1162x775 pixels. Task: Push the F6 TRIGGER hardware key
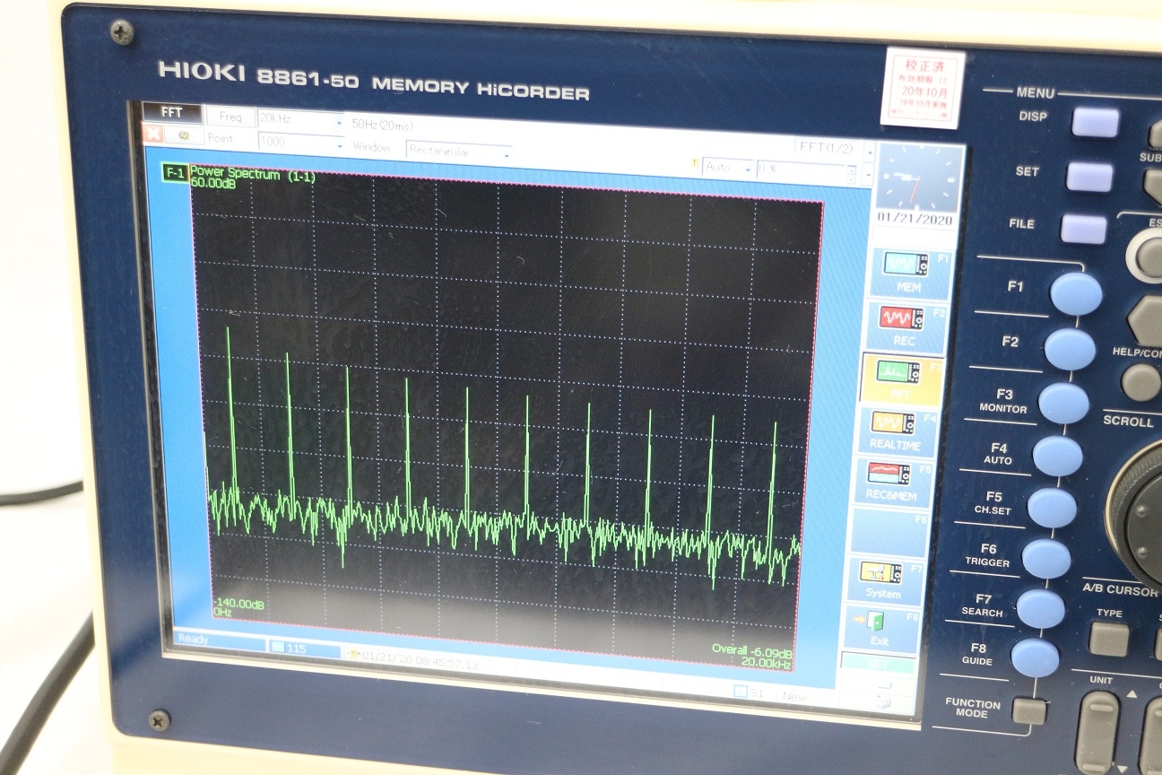(x=1046, y=558)
